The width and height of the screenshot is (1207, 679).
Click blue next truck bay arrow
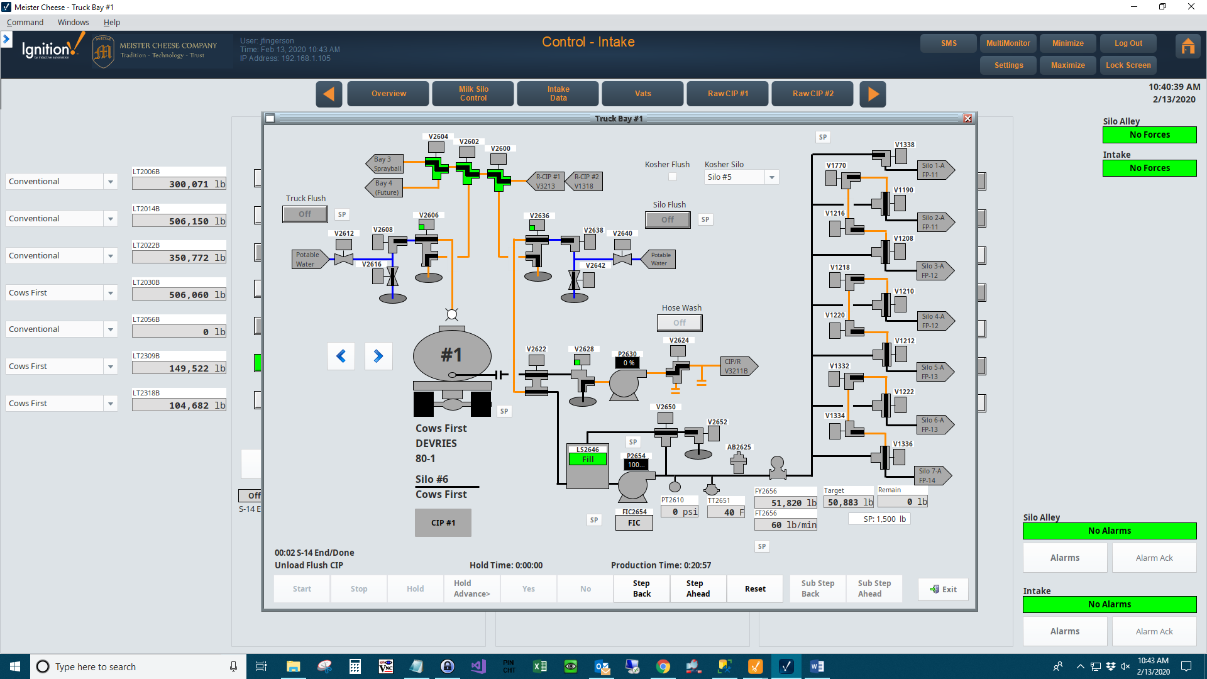378,356
